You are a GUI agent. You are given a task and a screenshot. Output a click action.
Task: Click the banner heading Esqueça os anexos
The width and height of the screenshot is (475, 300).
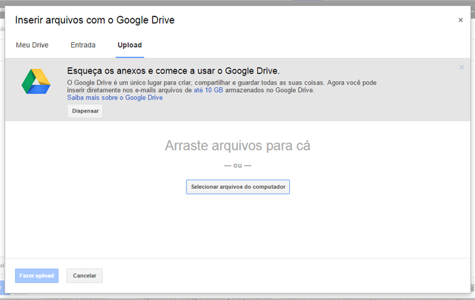click(x=174, y=71)
